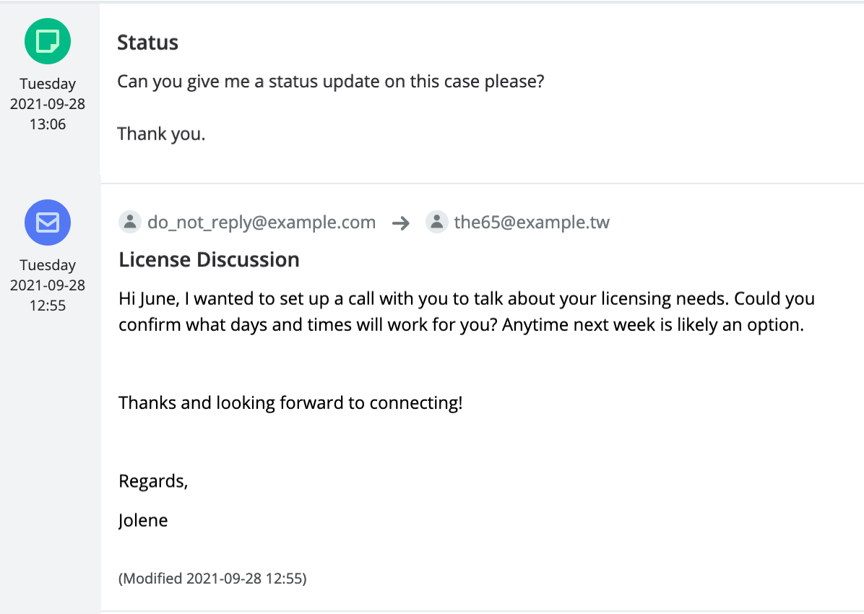Click the green note icon beside Status
This screenshot has height=614, width=864.
[48, 41]
